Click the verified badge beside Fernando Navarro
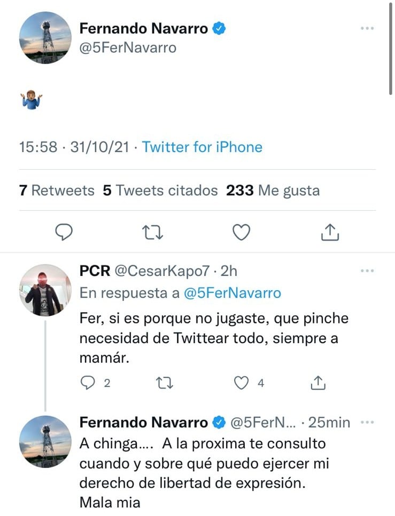The width and height of the screenshot is (395, 516). (219, 29)
